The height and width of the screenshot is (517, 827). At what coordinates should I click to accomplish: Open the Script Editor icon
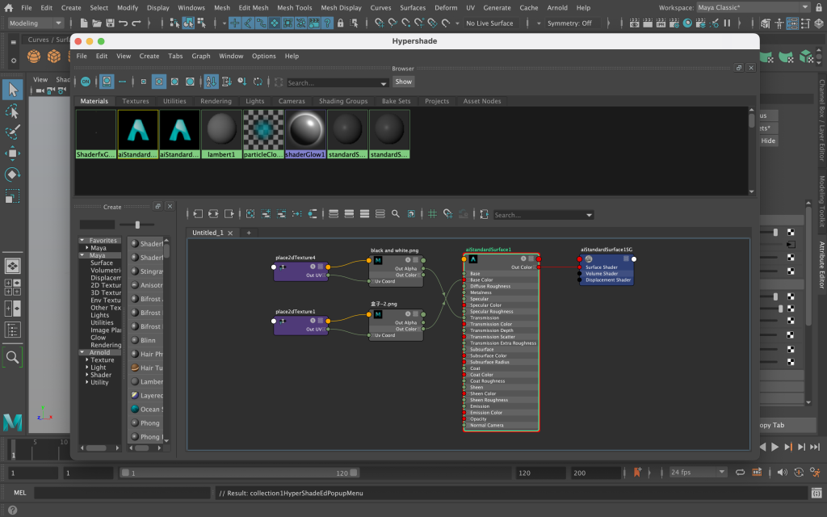[817, 494]
